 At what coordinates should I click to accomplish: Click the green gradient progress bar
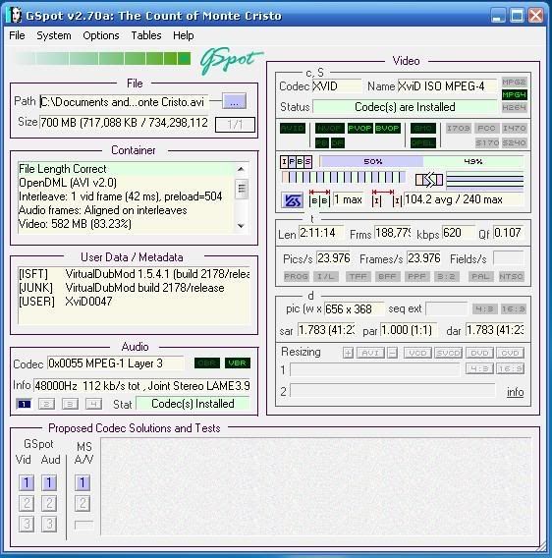(103, 58)
